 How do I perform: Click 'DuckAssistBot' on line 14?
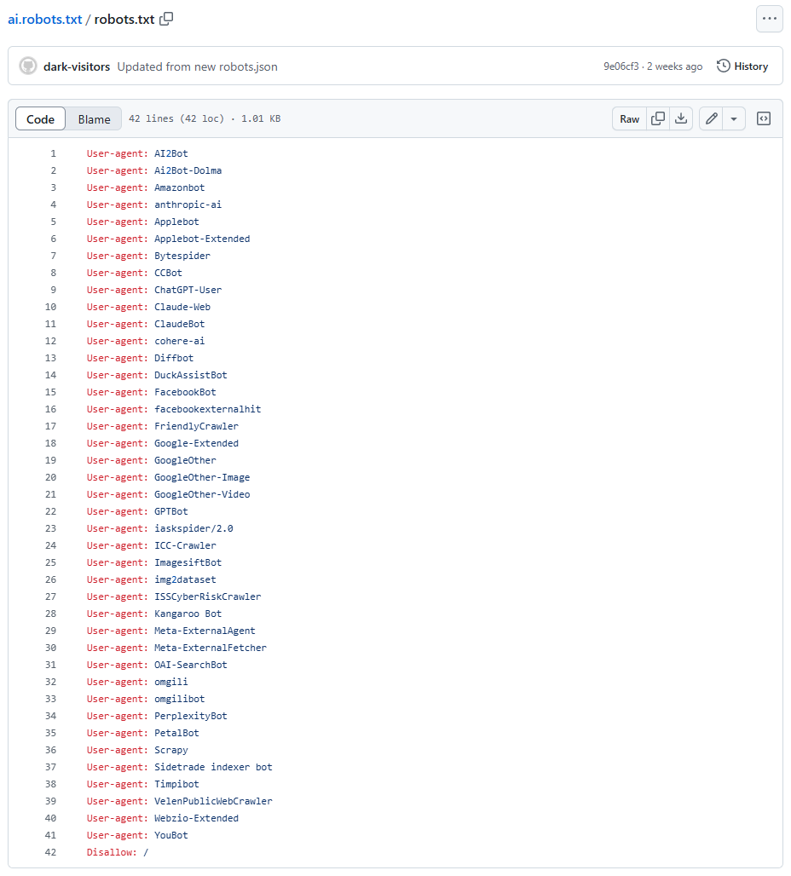[x=191, y=375]
